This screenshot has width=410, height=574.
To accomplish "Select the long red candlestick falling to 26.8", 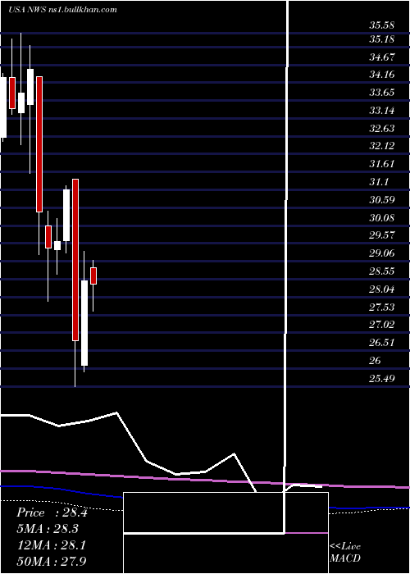I will (x=75, y=260).
